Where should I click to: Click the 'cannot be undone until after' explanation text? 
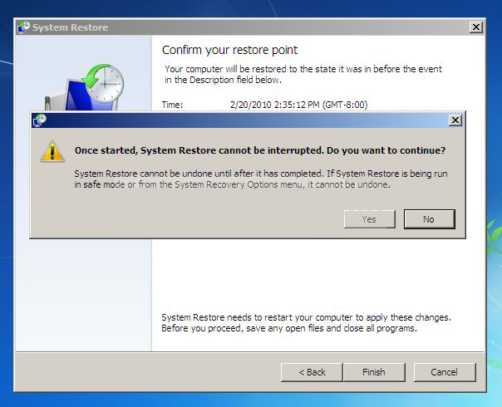(x=261, y=179)
